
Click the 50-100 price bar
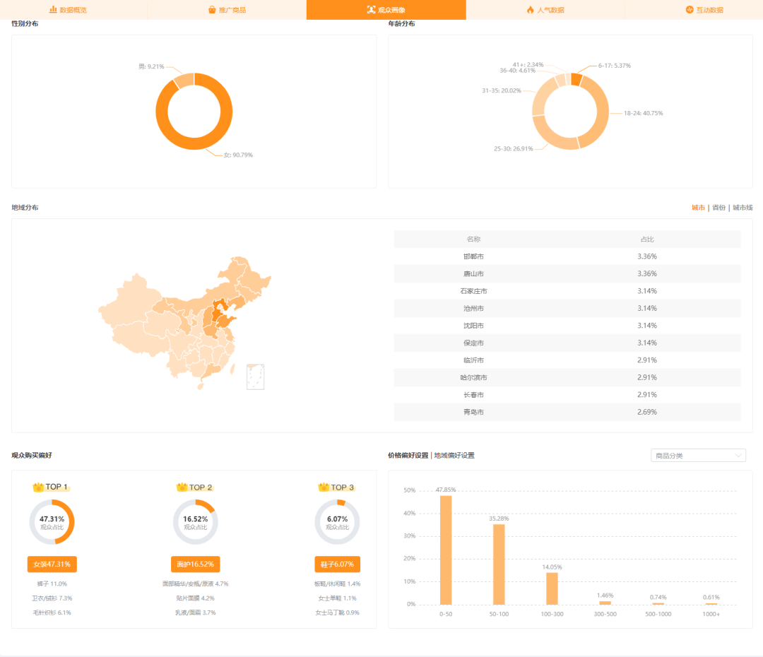click(499, 564)
